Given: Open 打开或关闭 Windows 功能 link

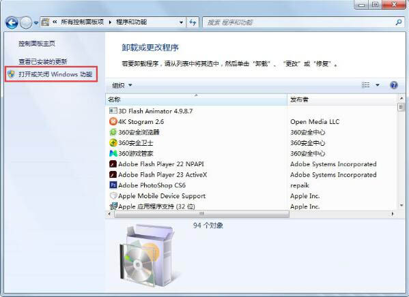Looking at the screenshot, I should pos(55,74).
